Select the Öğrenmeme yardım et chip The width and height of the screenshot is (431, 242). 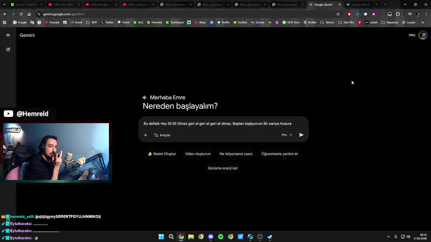point(279,154)
